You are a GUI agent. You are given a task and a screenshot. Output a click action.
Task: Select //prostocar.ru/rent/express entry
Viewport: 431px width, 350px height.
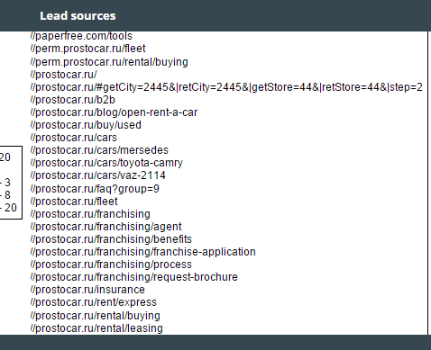[94, 302]
